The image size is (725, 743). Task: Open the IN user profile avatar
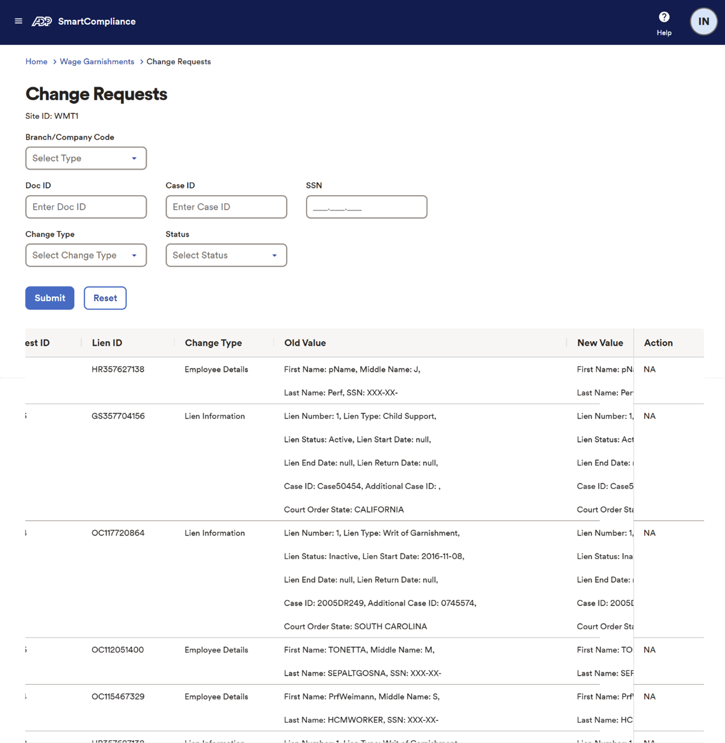coord(703,22)
